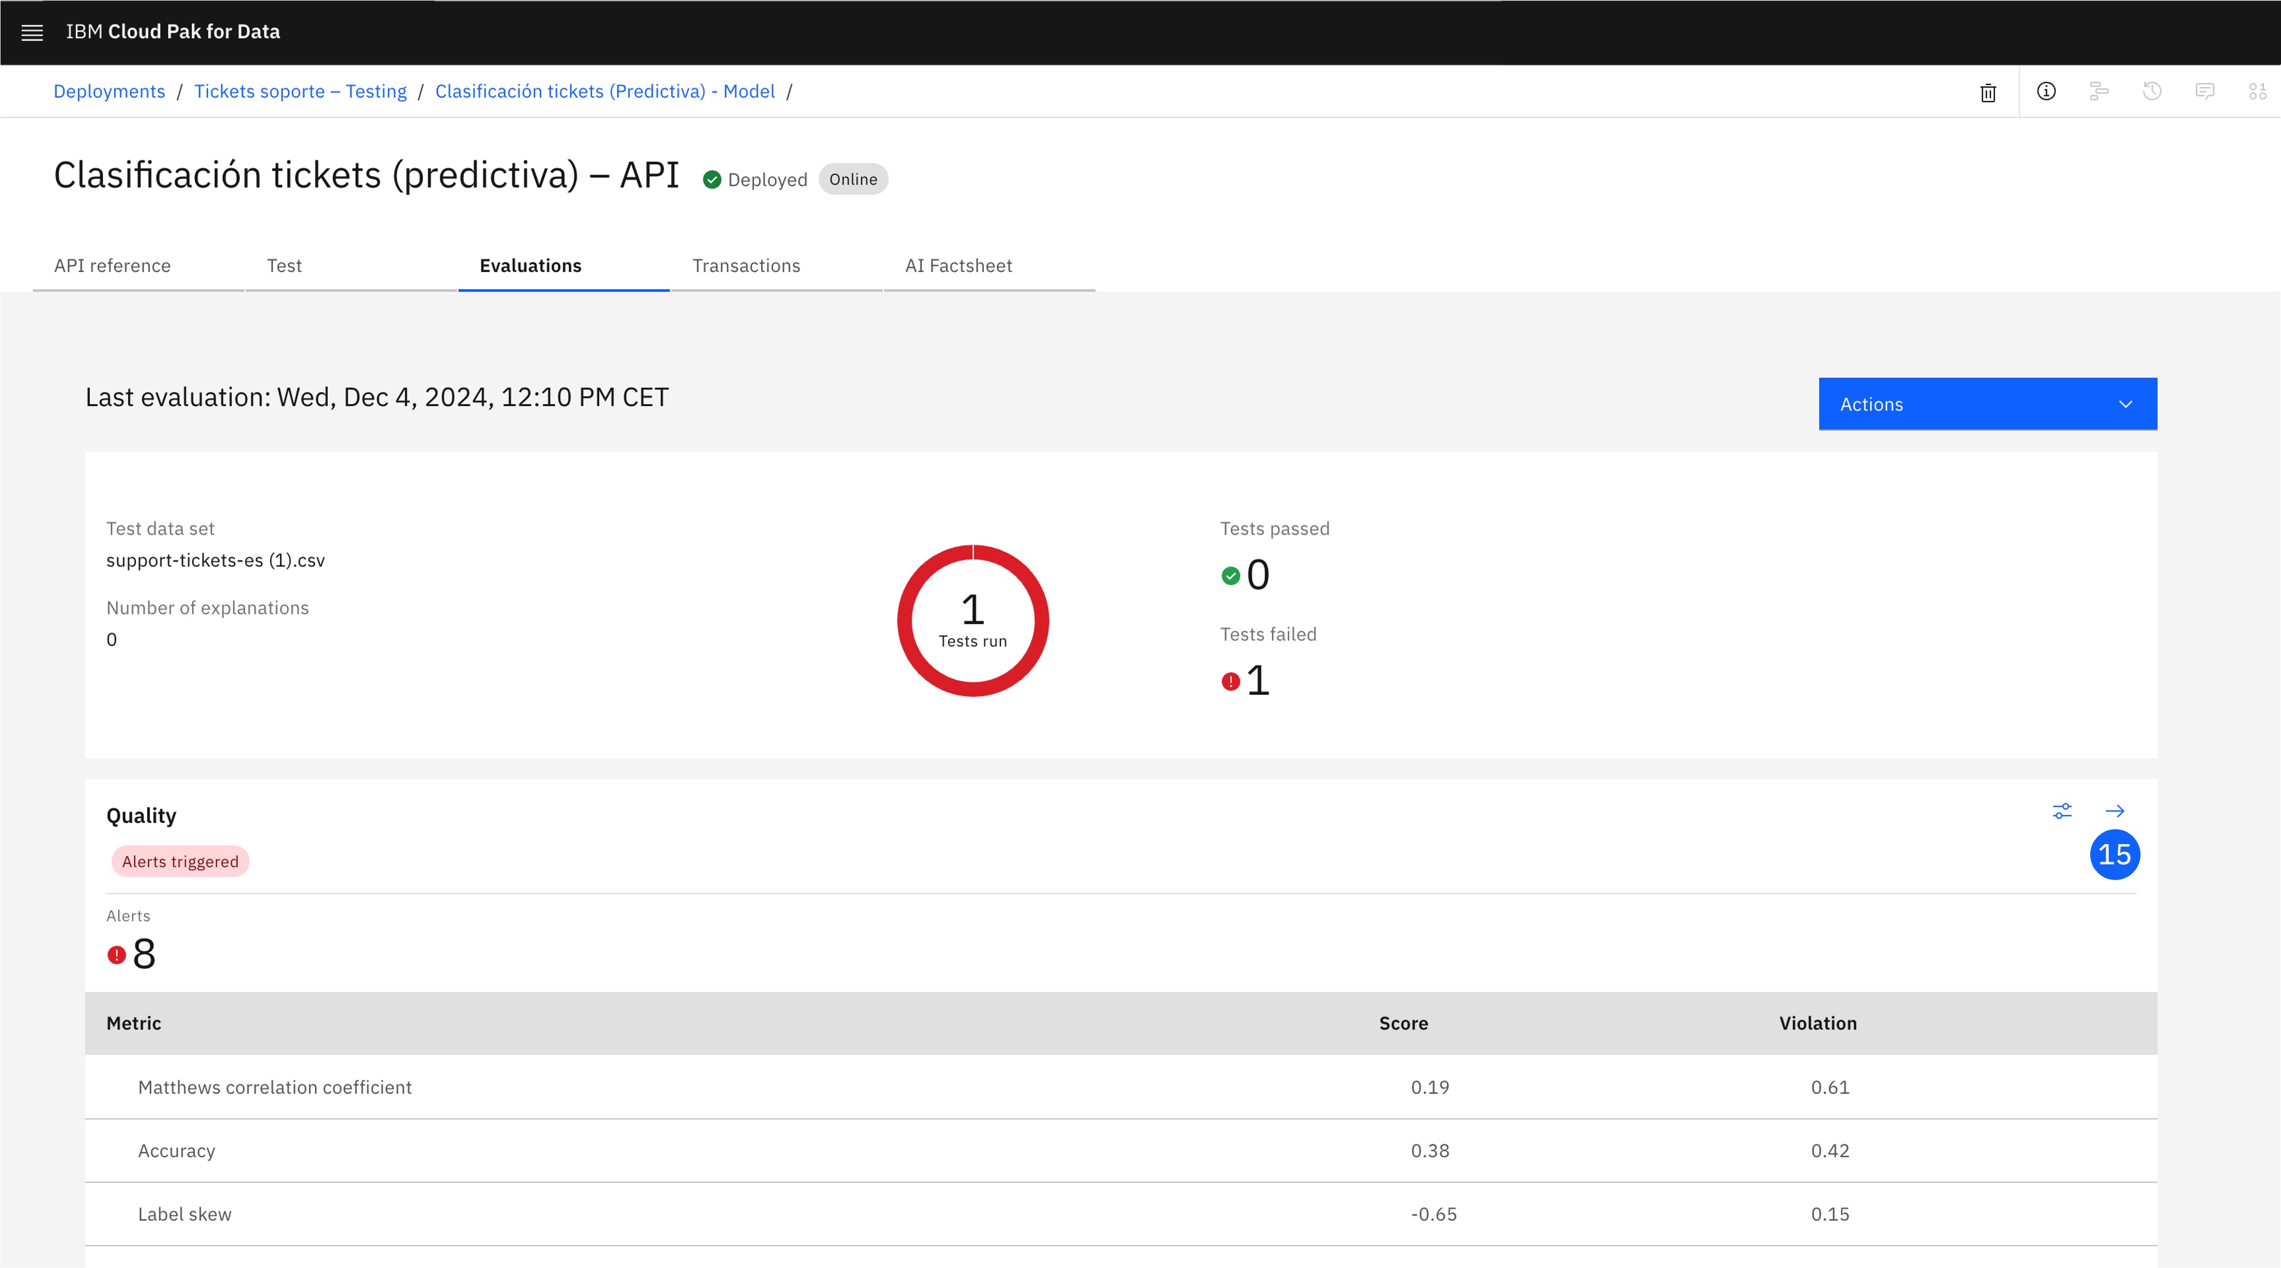Open the hamburger navigation menu
2281x1268 pixels.
click(32, 33)
